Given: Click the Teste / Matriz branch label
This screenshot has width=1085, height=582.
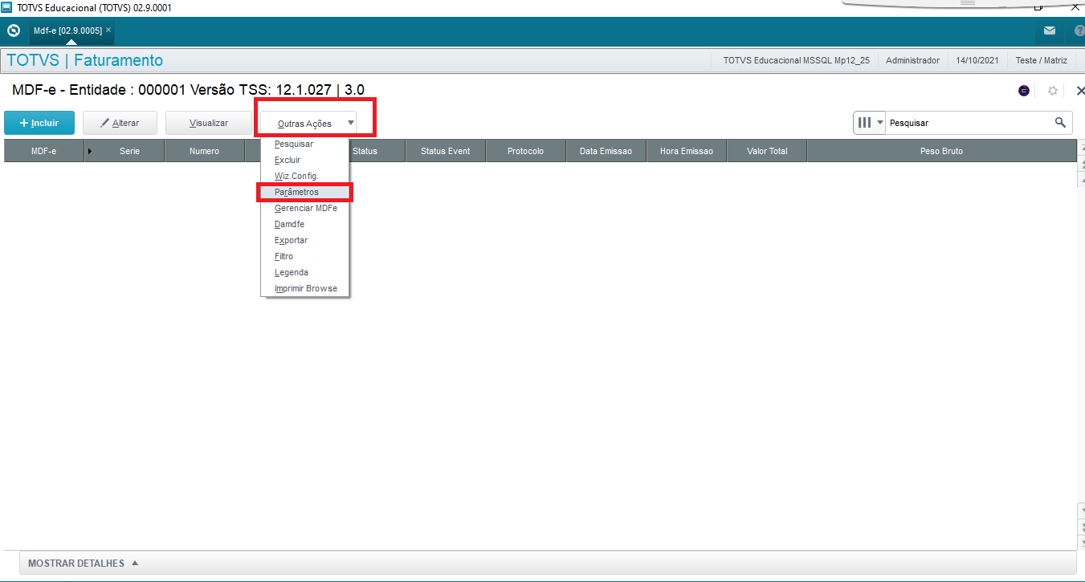Looking at the screenshot, I should click(x=1042, y=60).
